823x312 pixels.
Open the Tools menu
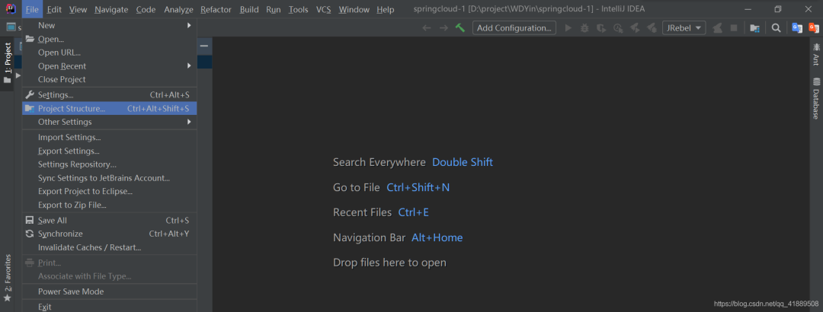click(x=298, y=9)
